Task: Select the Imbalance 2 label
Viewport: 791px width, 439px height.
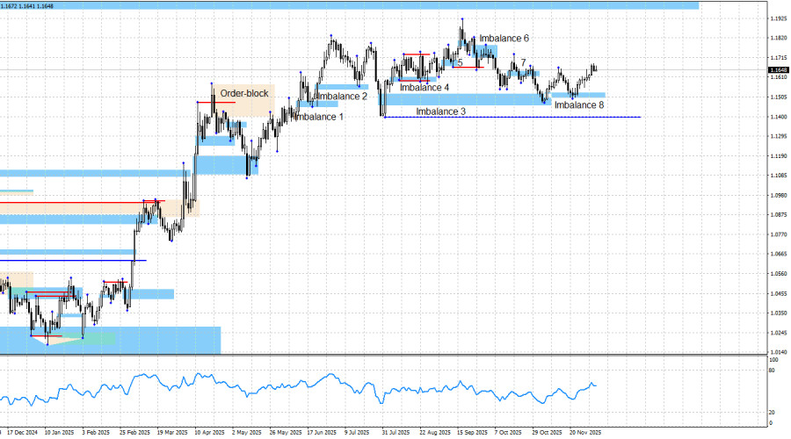Action: point(343,97)
